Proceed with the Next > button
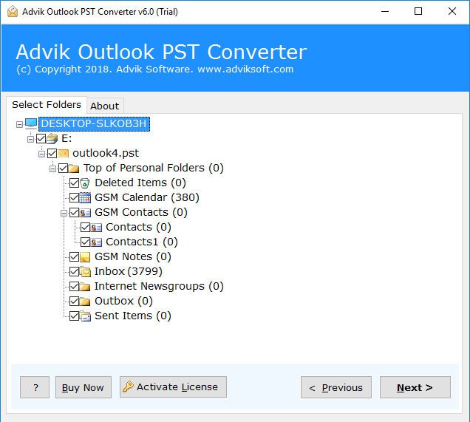Viewport: 470px width, 422px height. pos(415,387)
